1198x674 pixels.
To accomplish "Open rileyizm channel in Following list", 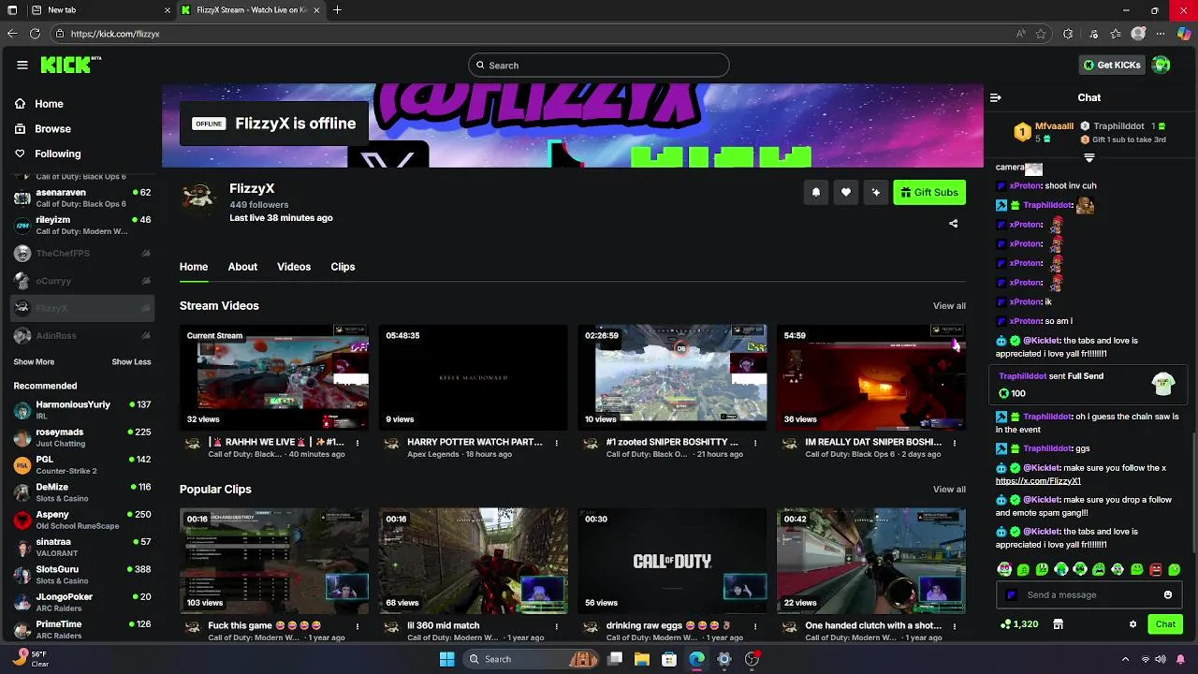I will pyautogui.click(x=81, y=225).
